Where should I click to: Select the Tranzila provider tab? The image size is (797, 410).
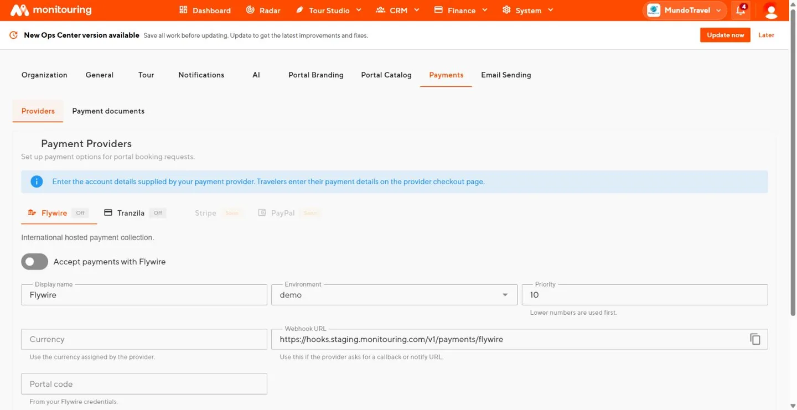[135, 213]
